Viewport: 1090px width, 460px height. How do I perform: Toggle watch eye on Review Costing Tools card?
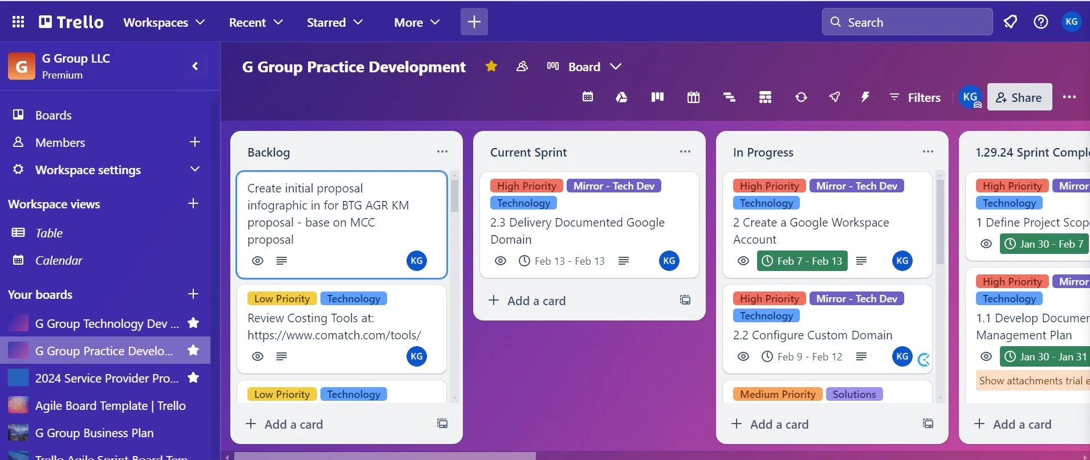pos(258,356)
